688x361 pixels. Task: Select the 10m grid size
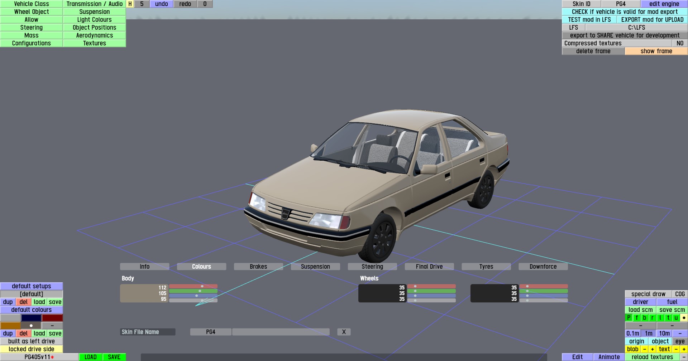tap(664, 333)
